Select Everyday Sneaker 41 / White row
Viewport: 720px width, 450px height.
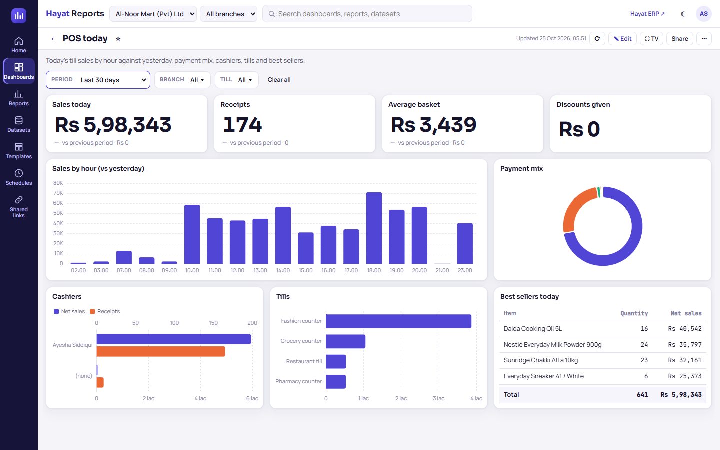pos(602,376)
